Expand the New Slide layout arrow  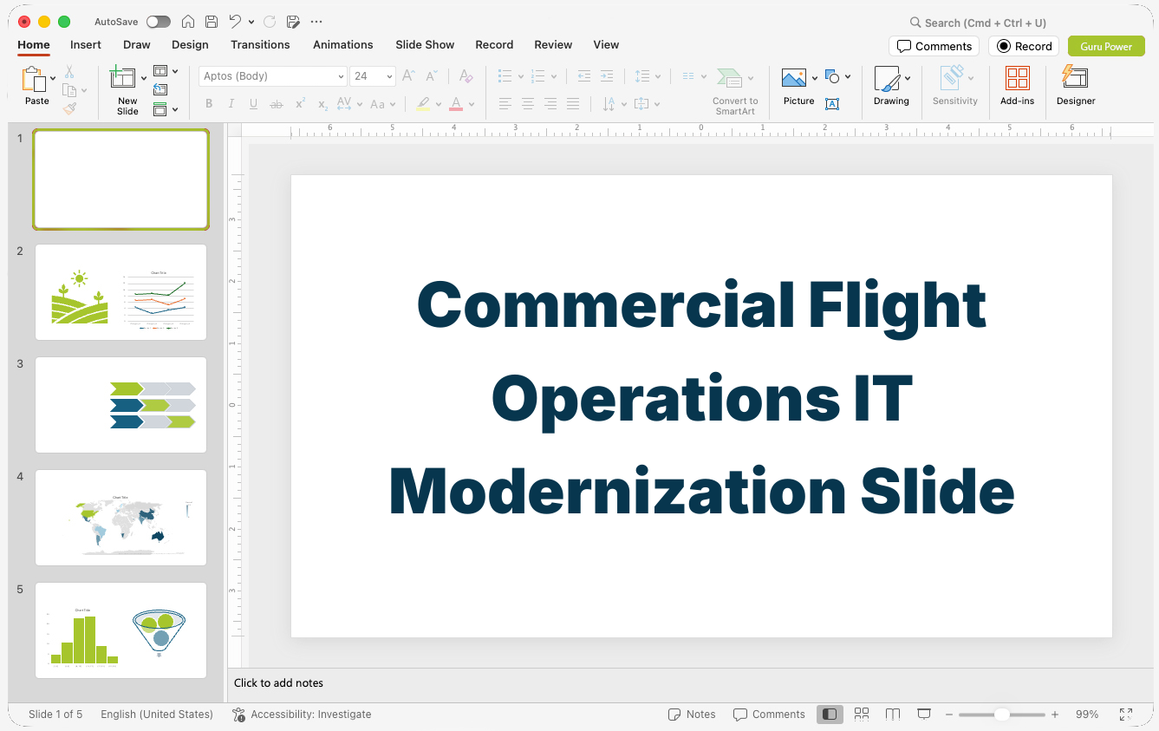[x=144, y=78]
